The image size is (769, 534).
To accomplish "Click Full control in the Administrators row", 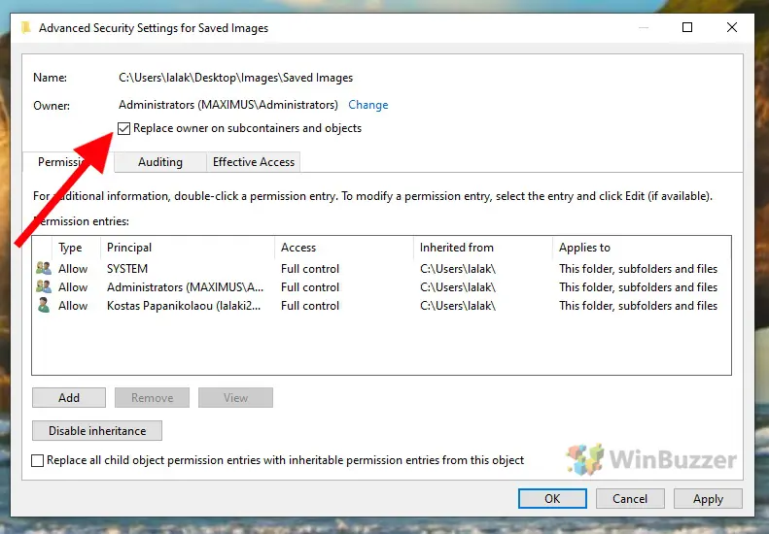I will (x=310, y=287).
